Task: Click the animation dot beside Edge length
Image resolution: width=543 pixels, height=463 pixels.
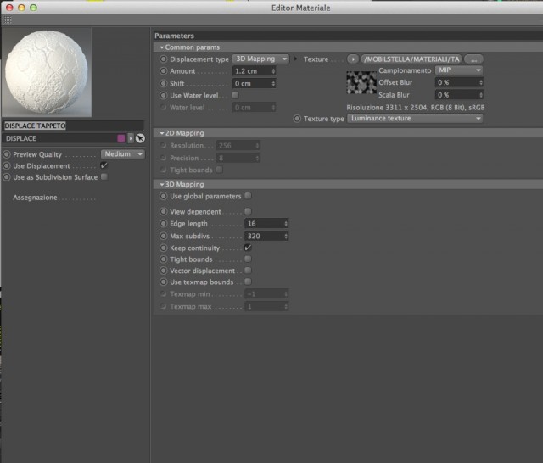Action: pyautogui.click(x=163, y=224)
